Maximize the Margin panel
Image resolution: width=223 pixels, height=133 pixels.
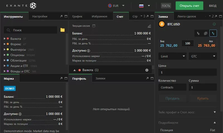[x=66, y=78]
